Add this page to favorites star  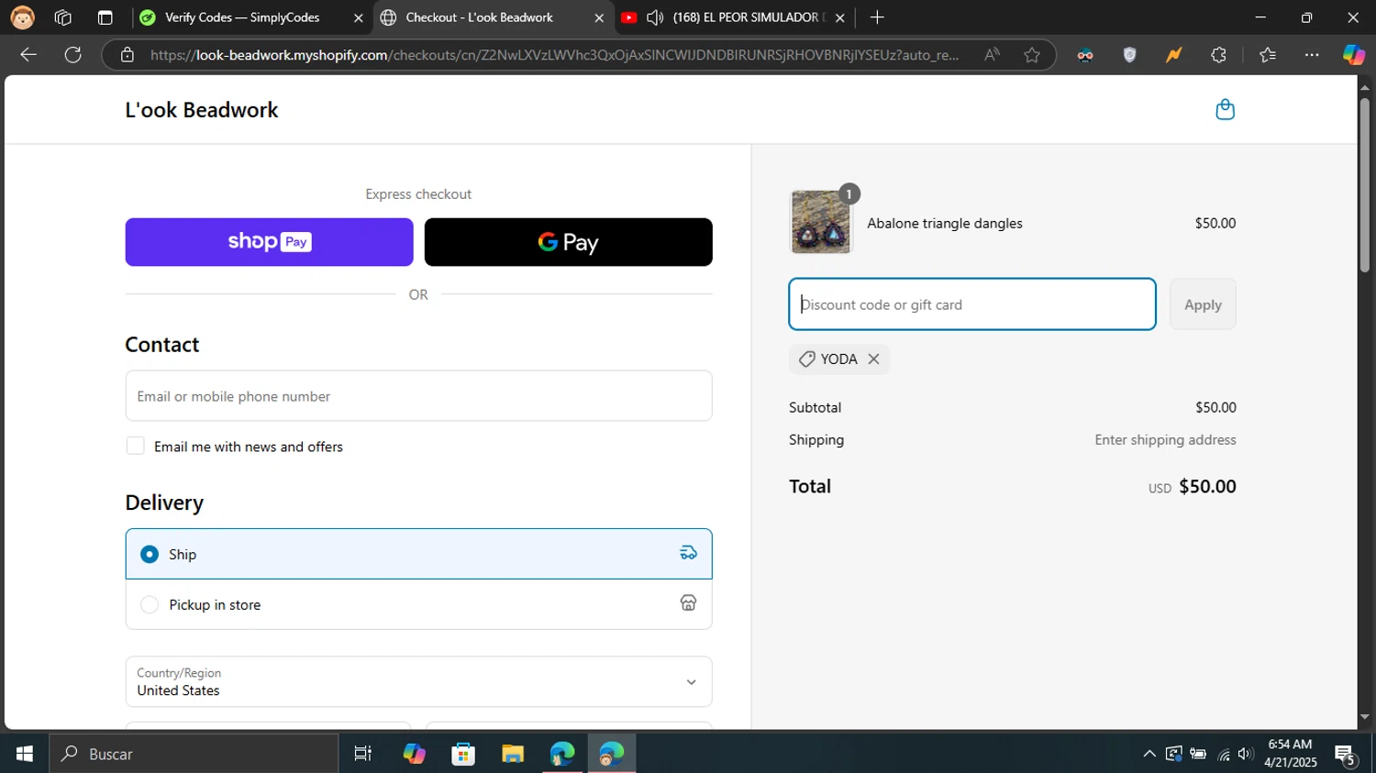coord(1032,55)
